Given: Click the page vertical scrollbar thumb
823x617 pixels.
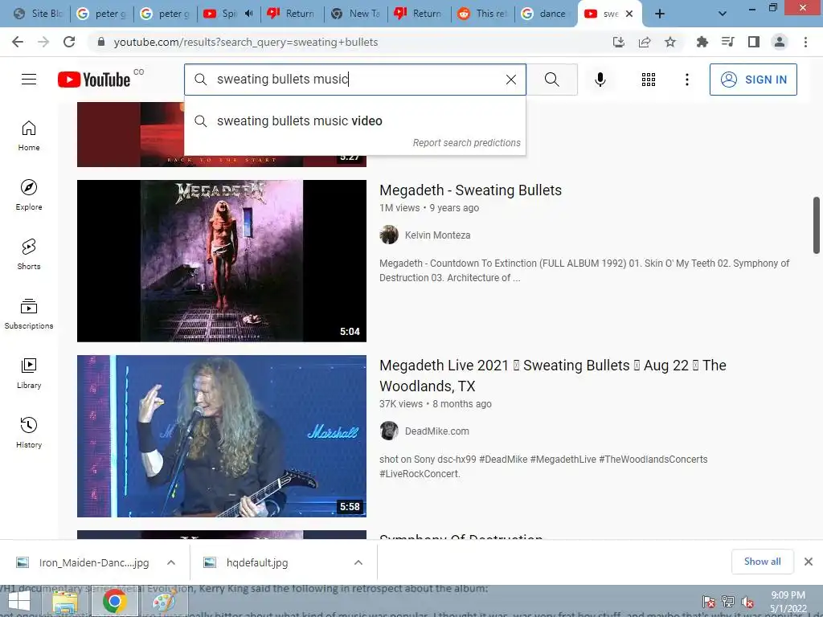Looking at the screenshot, I should click(x=817, y=225).
